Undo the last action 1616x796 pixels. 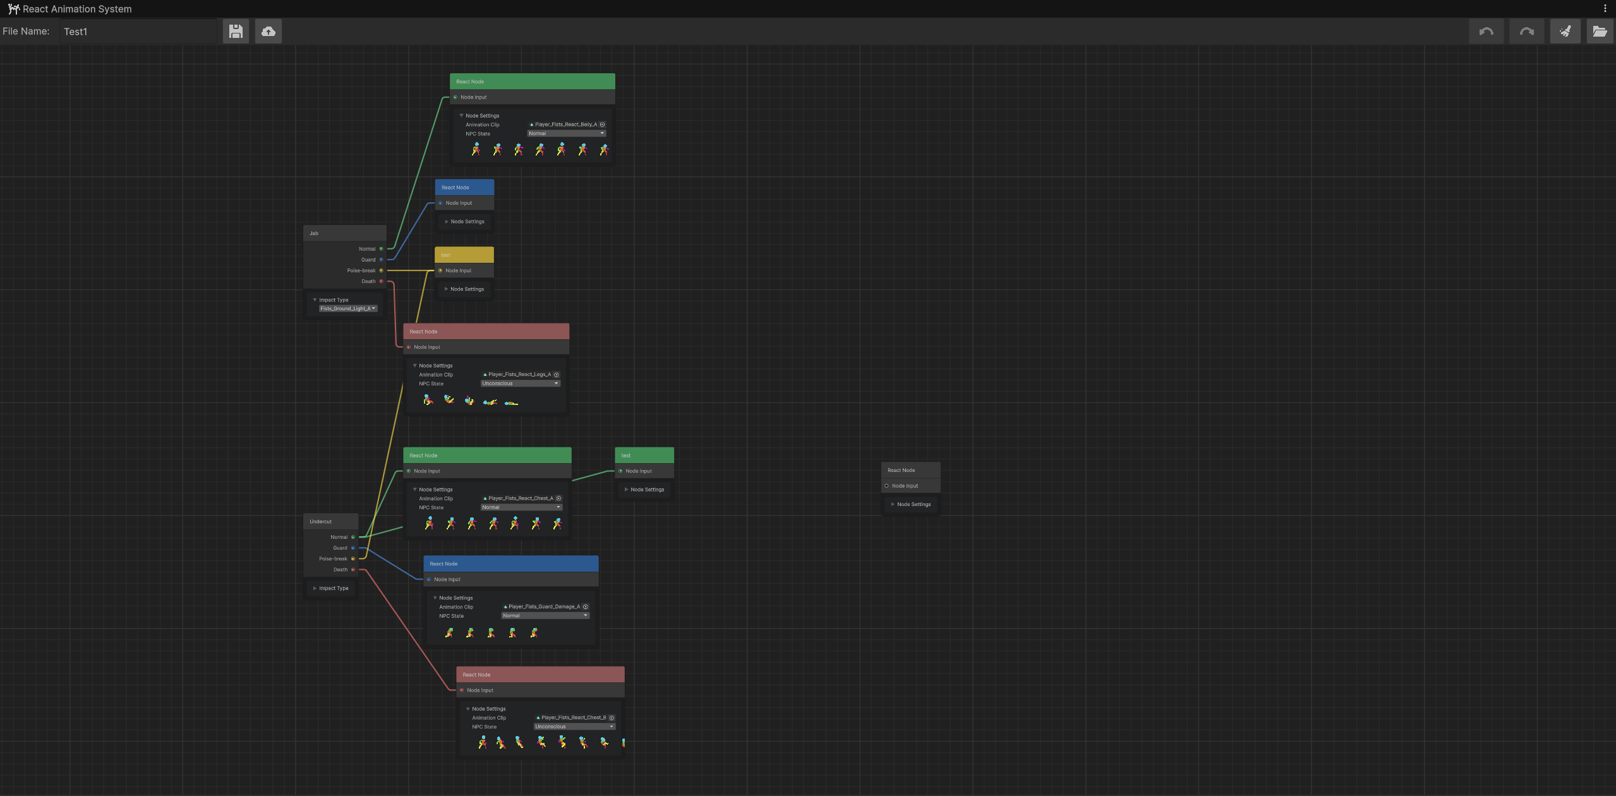pos(1486,31)
